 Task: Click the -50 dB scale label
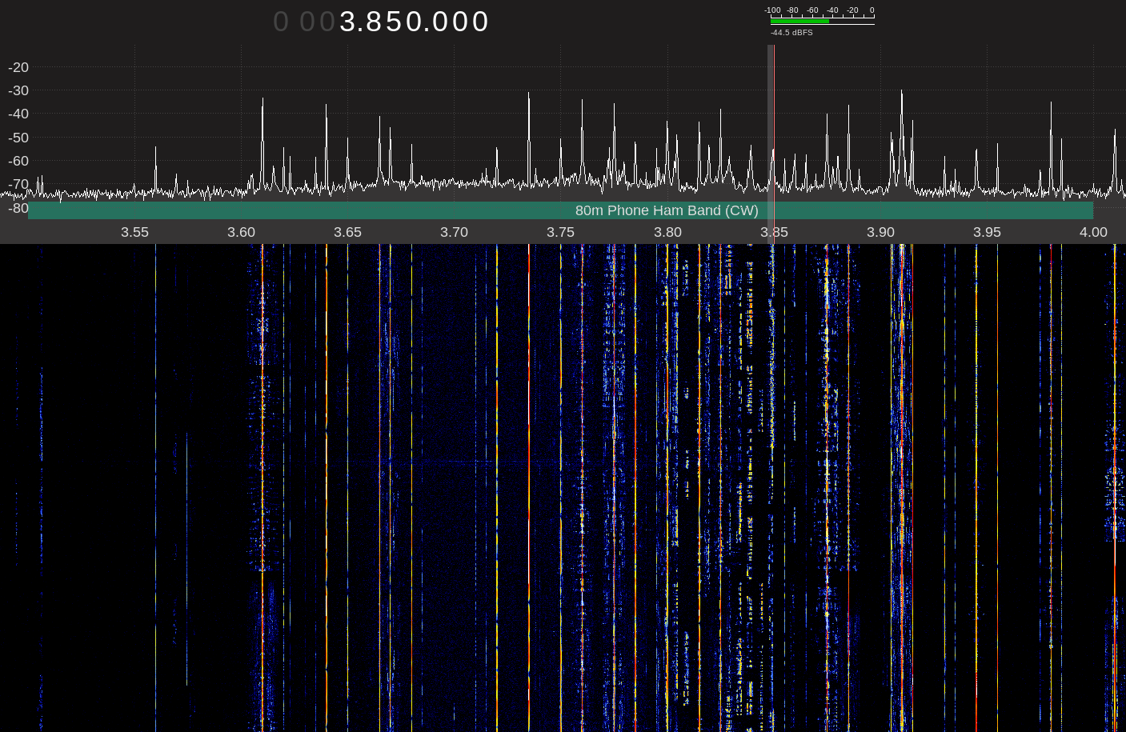click(18, 138)
